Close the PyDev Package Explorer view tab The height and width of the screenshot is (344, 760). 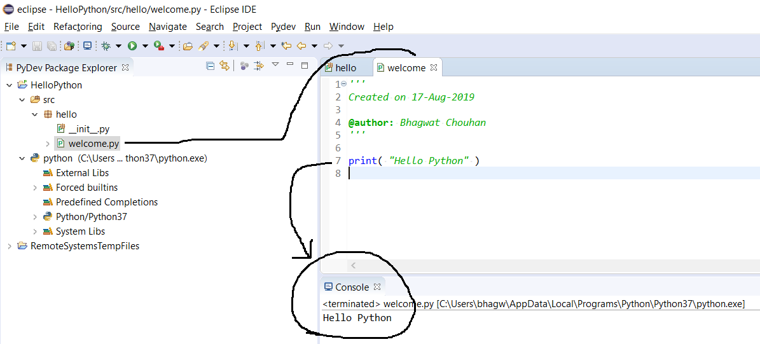click(125, 68)
